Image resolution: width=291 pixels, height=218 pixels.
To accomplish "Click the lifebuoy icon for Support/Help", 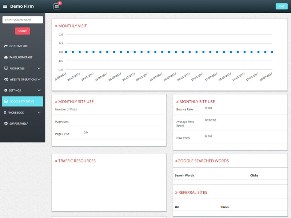I will 6,124.
